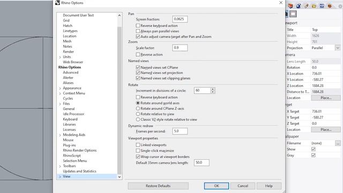Expand the Toolbars tree node
Viewport: 343px width, 193px height.
[x=60, y=166]
